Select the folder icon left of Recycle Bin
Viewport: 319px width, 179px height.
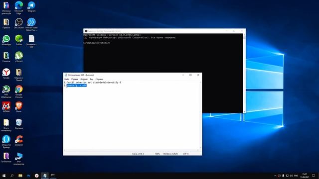pyautogui.click(x=6, y=125)
